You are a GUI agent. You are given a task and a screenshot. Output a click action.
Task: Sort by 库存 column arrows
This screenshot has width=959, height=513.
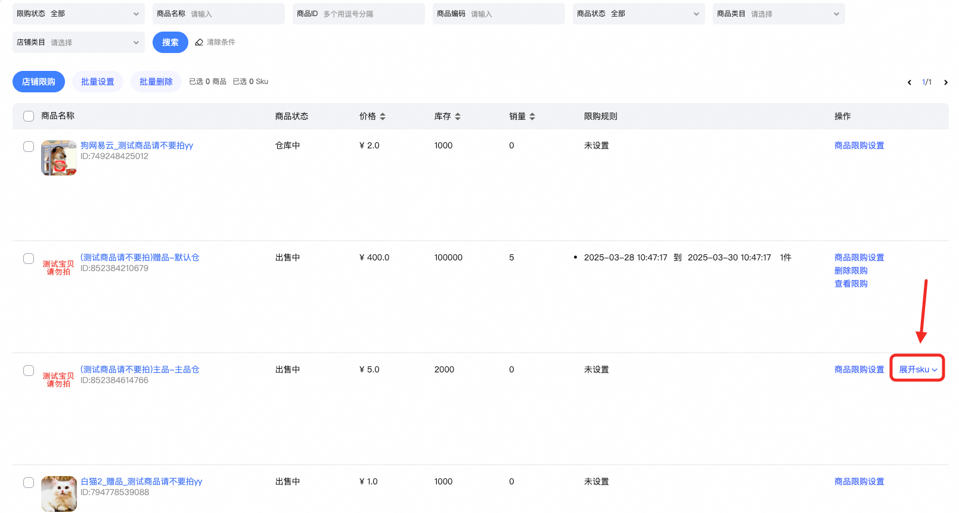[458, 117]
